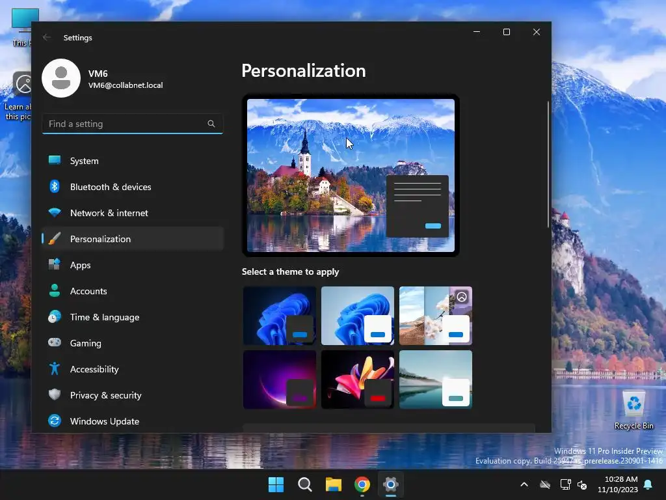Open the Accessibility settings page

133,369
